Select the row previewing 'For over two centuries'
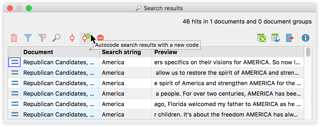Viewport: 320px width, 127px height. [x=156, y=94]
